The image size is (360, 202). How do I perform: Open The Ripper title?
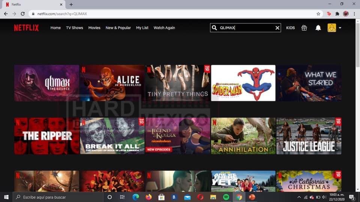46,136
